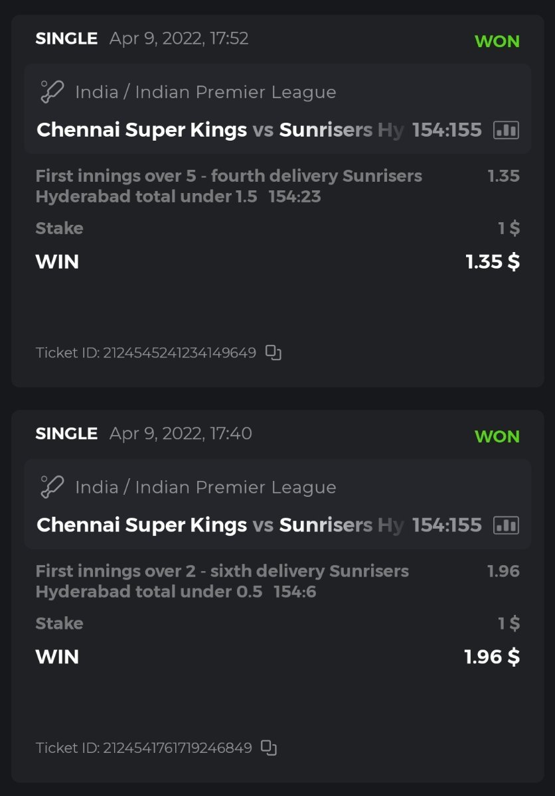Click the 1.96 $ win amount

coord(491,657)
